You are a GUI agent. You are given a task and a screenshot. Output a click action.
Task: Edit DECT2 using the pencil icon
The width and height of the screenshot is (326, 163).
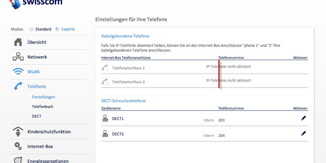303,133
